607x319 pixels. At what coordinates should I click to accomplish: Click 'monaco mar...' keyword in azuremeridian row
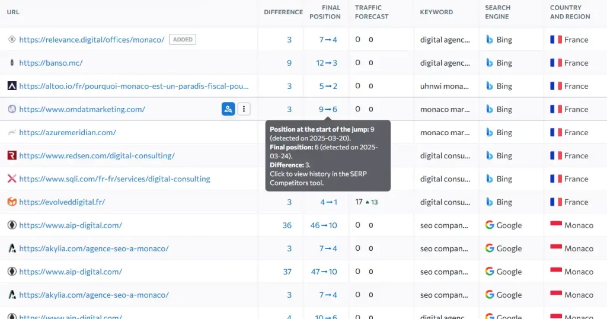pos(445,132)
